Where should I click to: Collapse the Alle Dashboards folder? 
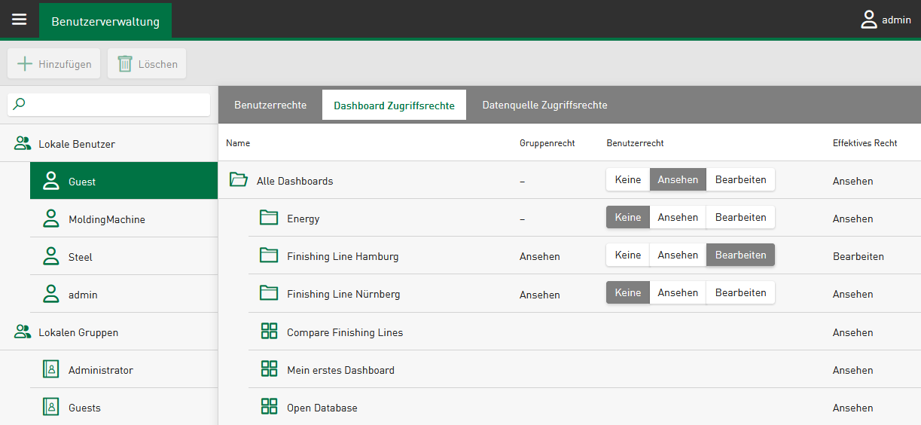tap(239, 180)
